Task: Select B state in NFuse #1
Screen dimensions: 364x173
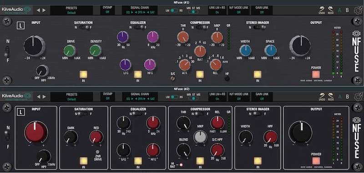Action: 347,10
